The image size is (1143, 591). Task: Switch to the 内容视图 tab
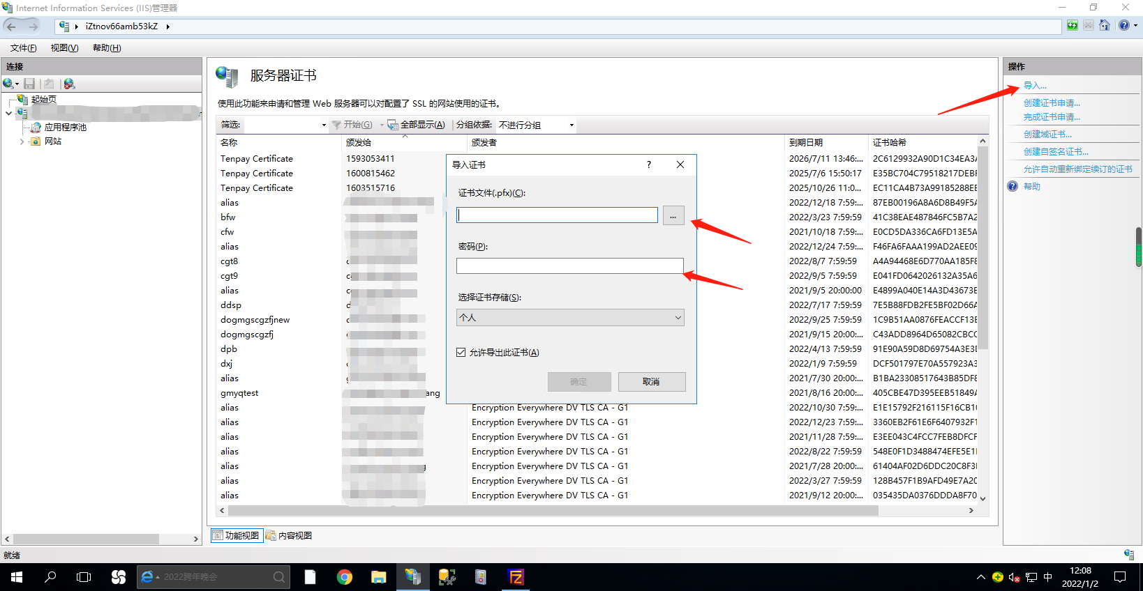point(289,536)
